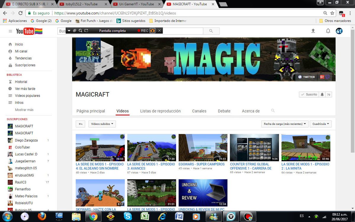
Task: Open the upload video arrow icon
Action: tap(313, 31)
